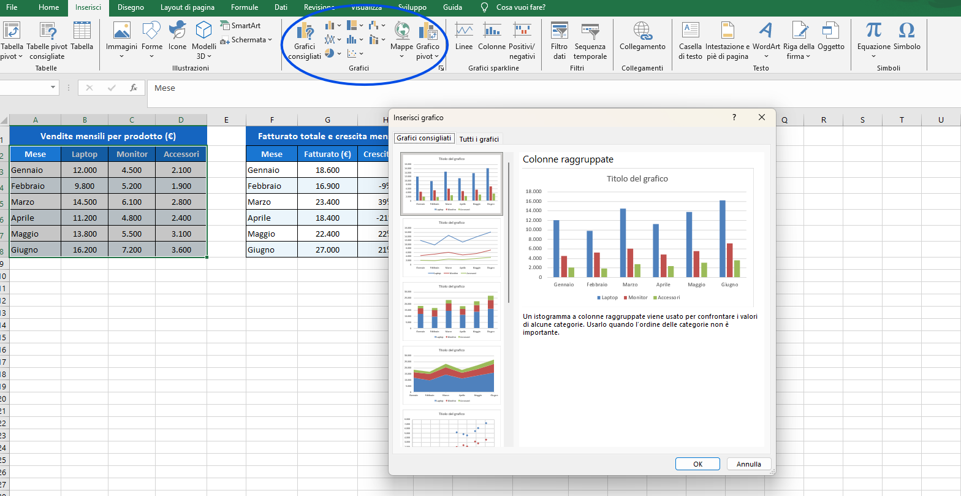961x496 pixels.
Task: Click Annulla to cancel the dialog
Action: click(x=749, y=464)
